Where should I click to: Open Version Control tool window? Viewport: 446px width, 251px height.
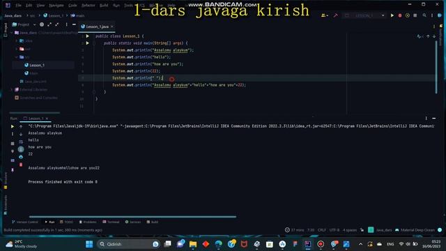click(x=25, y=222)
